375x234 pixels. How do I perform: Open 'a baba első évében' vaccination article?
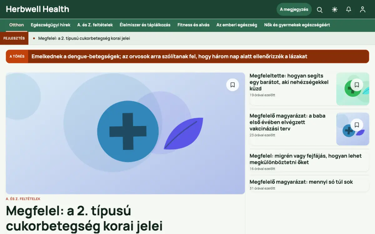click(x=287, y=122)
